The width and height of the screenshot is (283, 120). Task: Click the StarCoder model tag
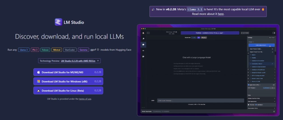(70, 50)
